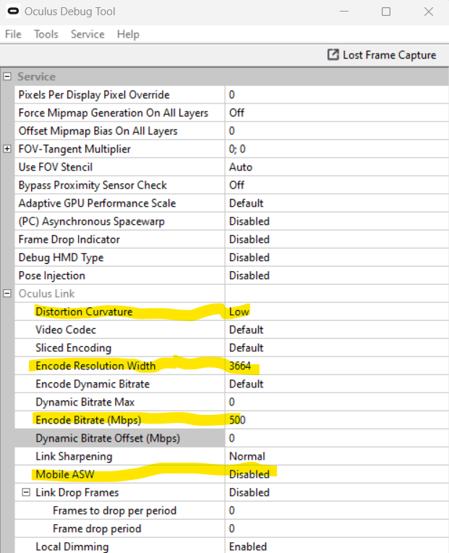
Task: Select FOV-Tangent Multiplier value 0; 0
Action: click(x=337, y=149)
